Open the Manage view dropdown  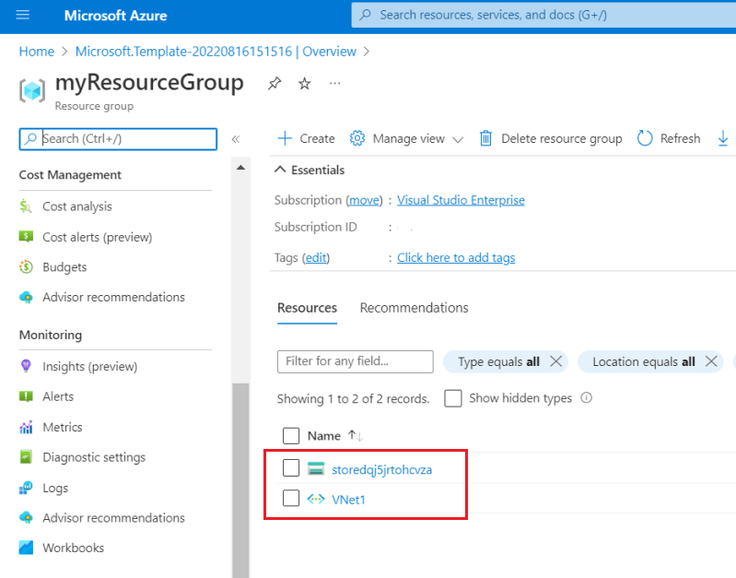(407, 138)
